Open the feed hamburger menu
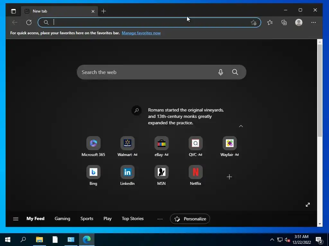 pos(16,219)
